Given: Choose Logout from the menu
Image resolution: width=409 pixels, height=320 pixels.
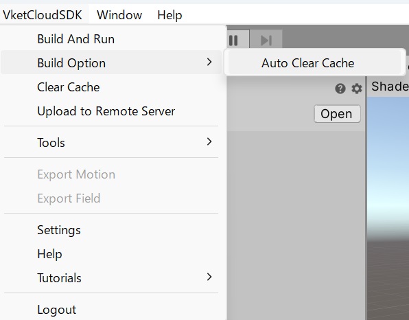Looking at the screenshot, I should 111,310.
